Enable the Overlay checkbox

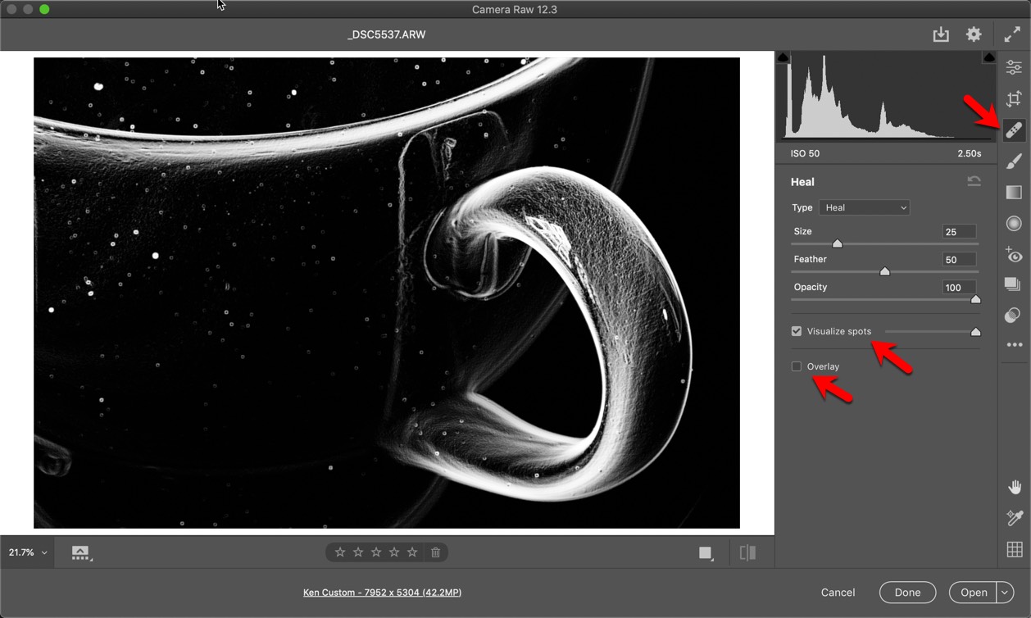coord(797,366)
